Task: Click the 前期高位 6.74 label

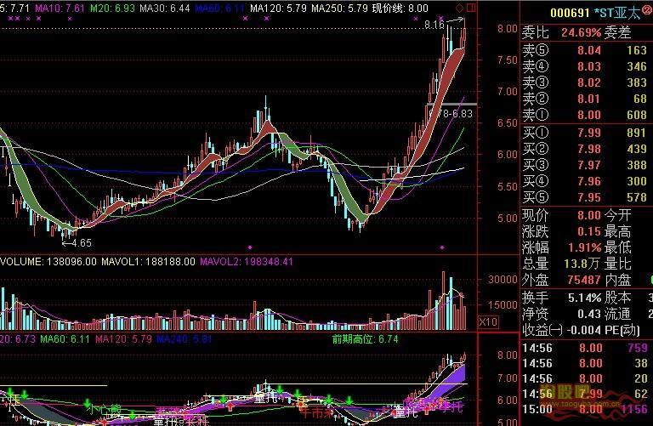Action: pos(366,338)
